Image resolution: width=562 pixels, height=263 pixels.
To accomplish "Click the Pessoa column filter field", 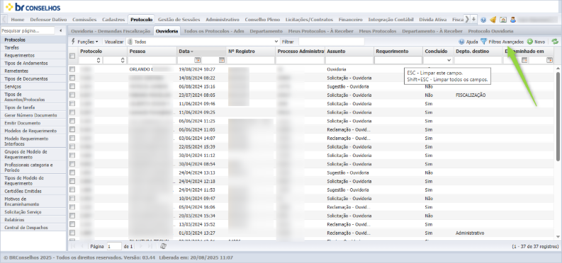I will [152, 60].
